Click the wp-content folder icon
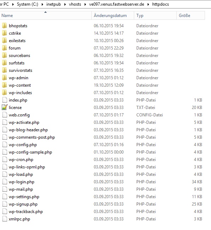 point(4,85)
